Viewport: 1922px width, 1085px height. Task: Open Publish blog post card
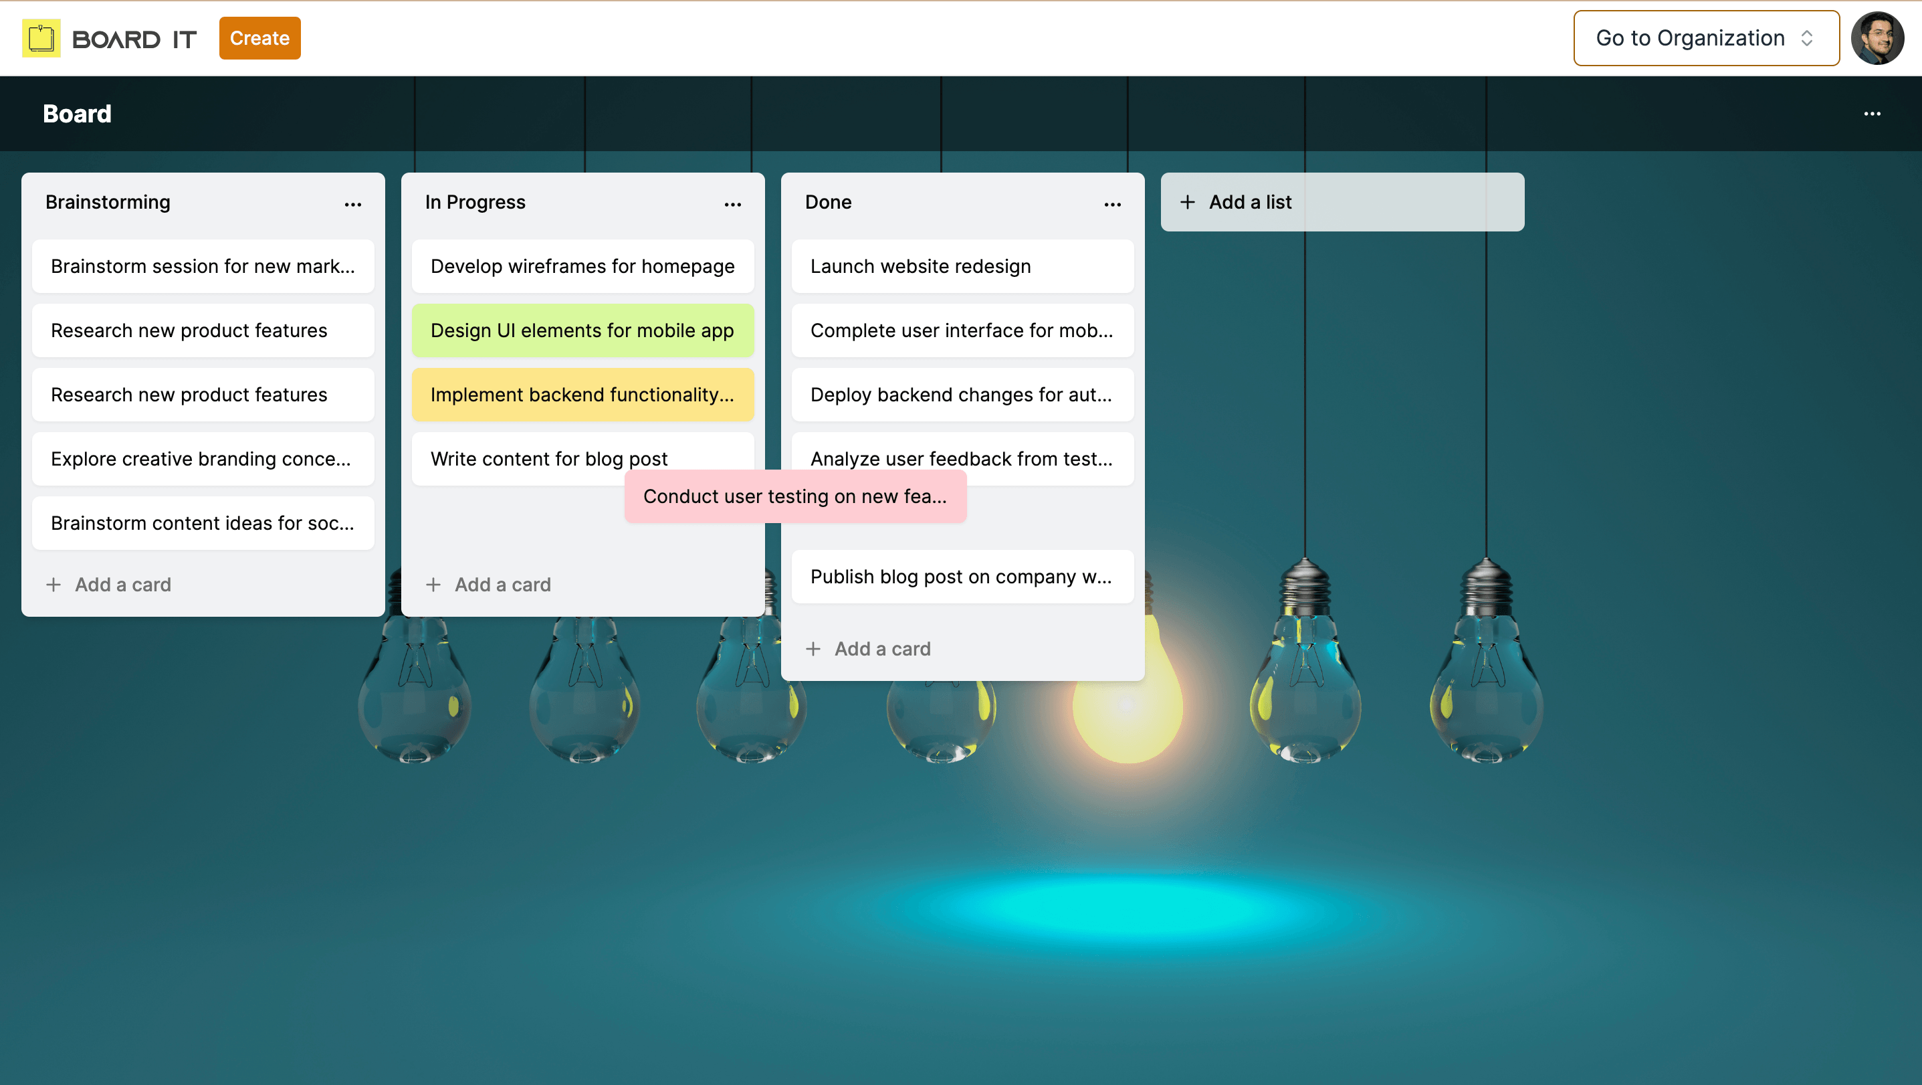point(962,577)
